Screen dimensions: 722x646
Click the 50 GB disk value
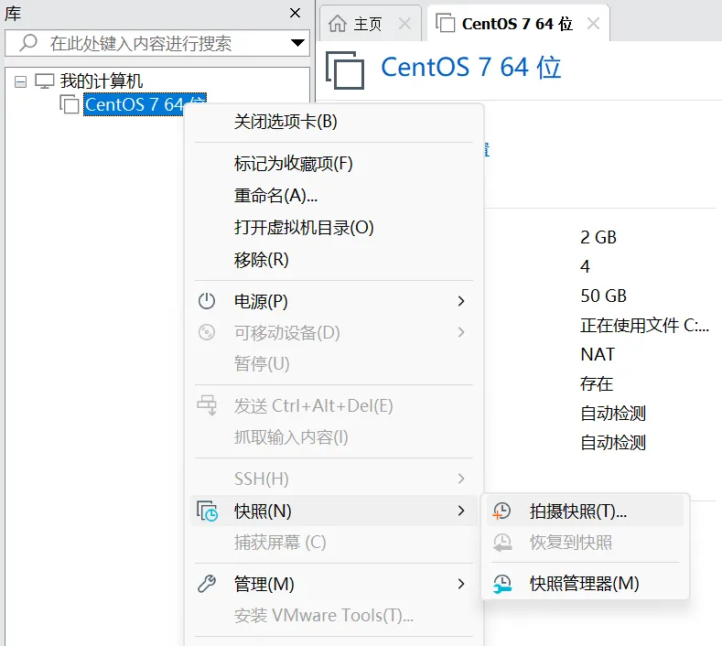(603, 296)
